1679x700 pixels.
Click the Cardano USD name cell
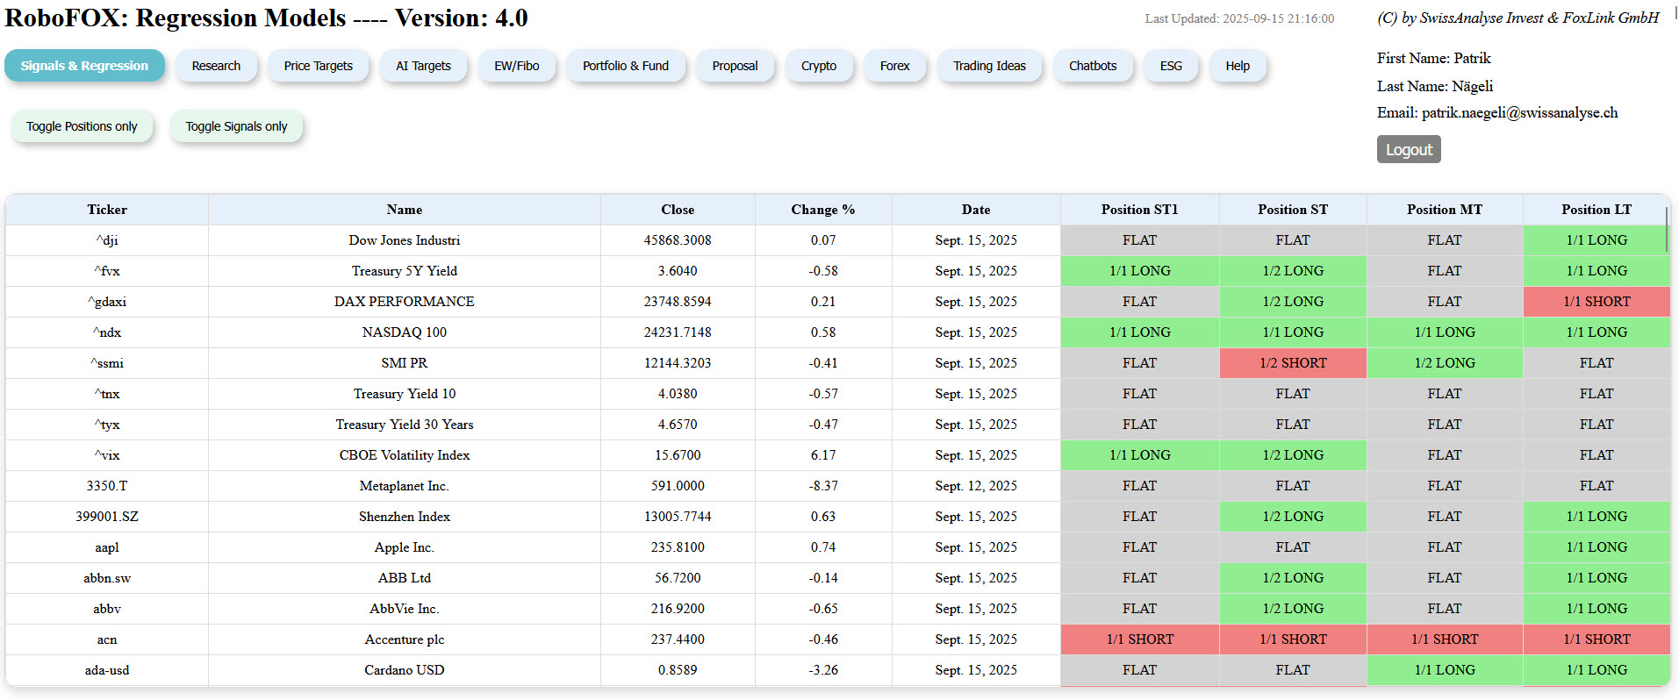(405, 670)
